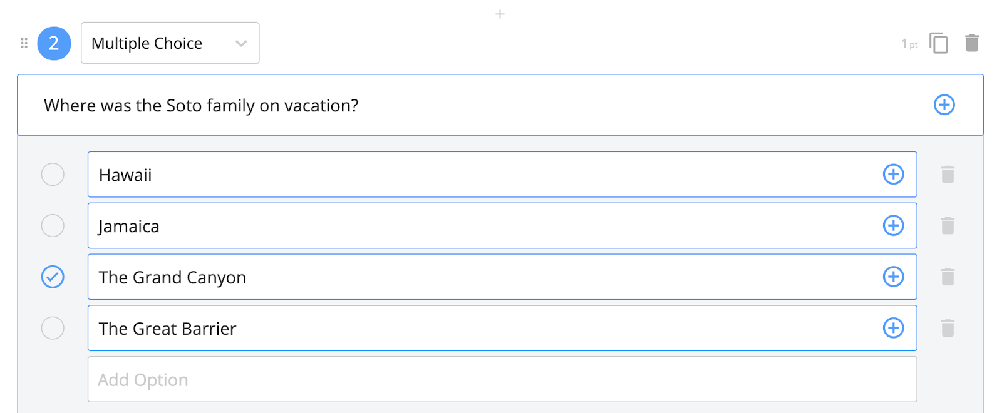The image size is (1002, 413).
Task: Click the Add Option field
Action: (x=502, y=379)
